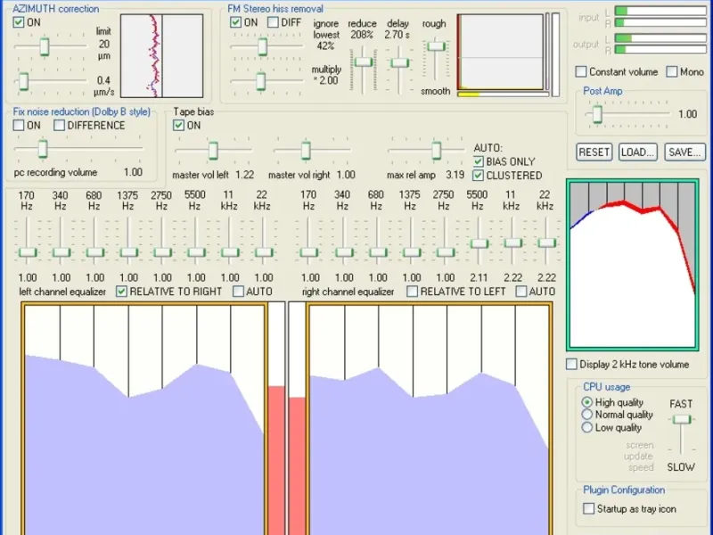Enable the Dolby B style DIFFERENCE checkbox
The height and width of the screenshot is (535, 713).
click(60, 126)
